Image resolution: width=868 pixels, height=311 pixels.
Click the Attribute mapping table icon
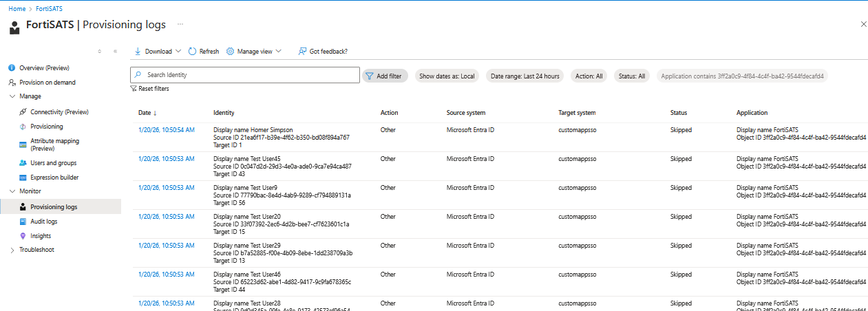coord(23,144)
